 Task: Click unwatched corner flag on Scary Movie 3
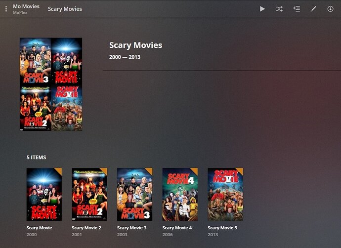pyautogui.click(x=149, y=170)
